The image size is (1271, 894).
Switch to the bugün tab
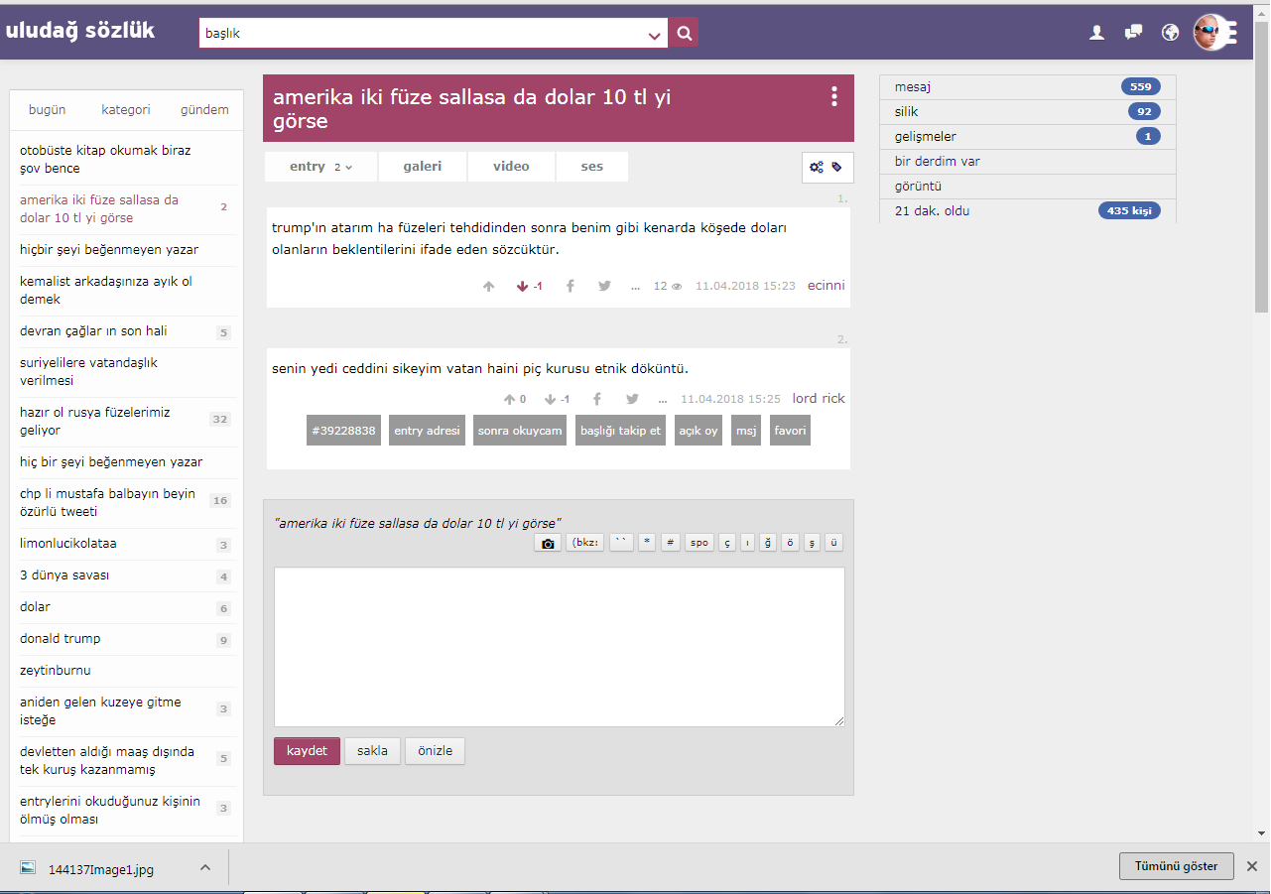(x=48, y=110)
